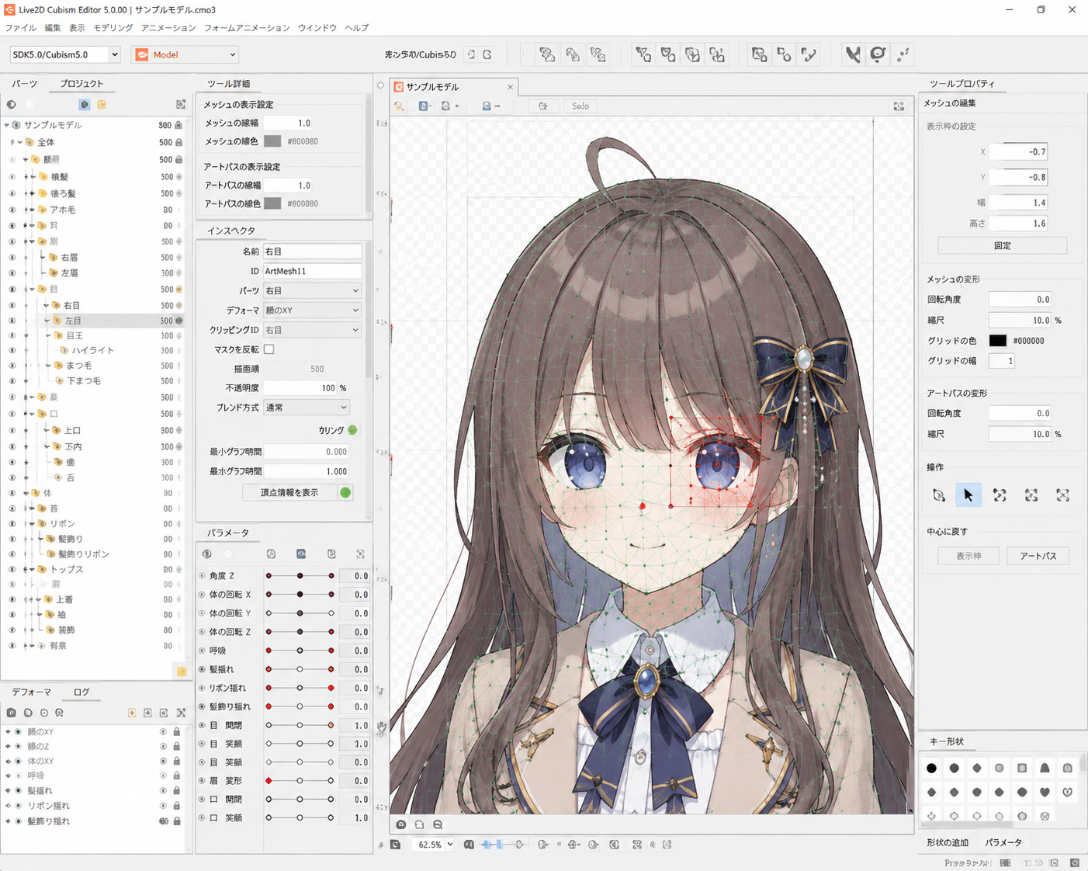This screenshot has height=871, width=1088.
Task: Open the パーツ dropdown in inspector
Action: click(312, 290)
